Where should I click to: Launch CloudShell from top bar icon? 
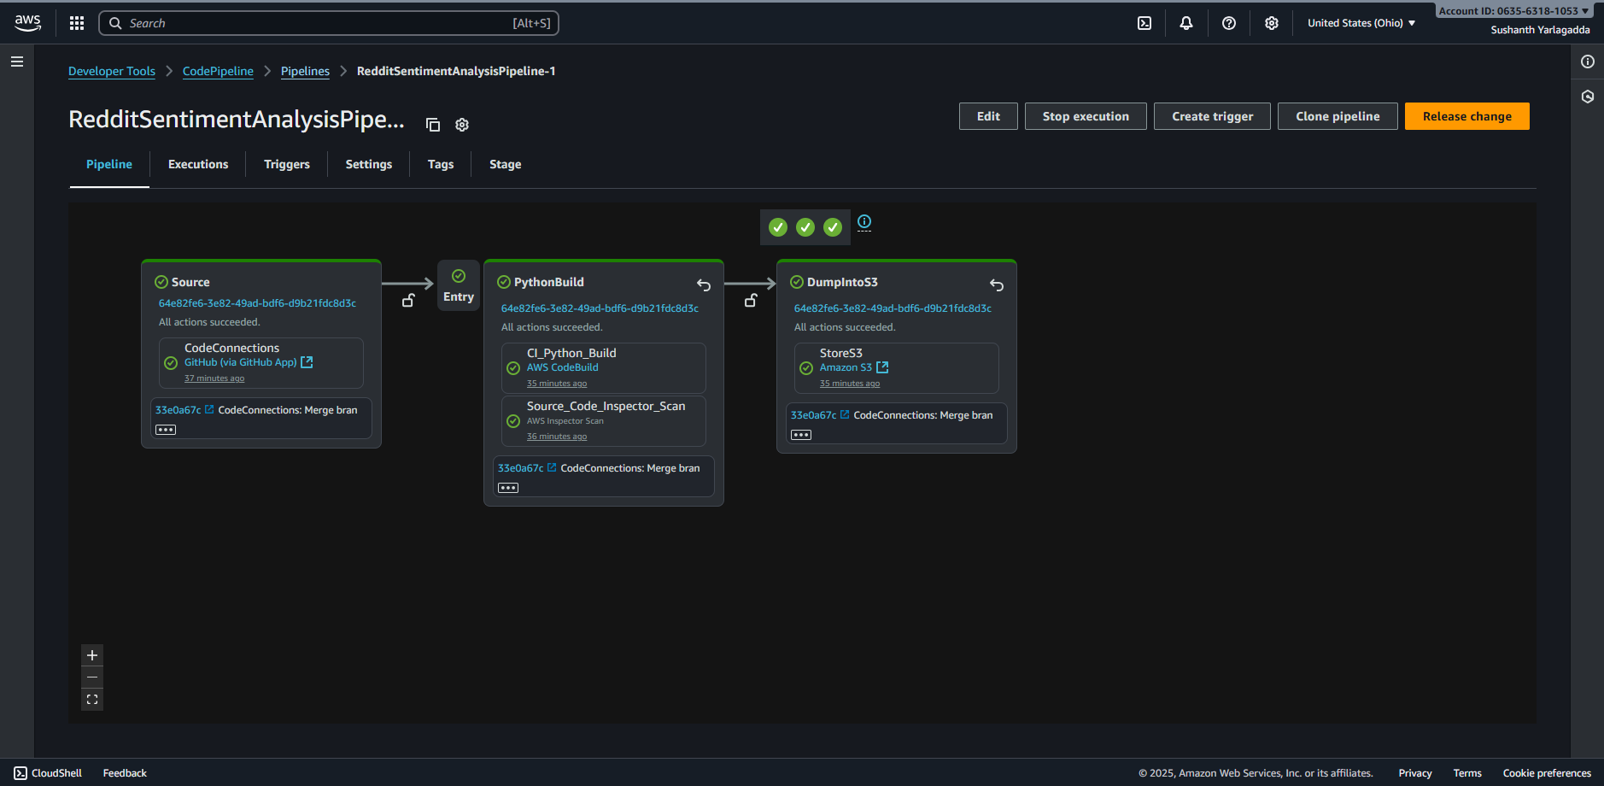tap(1144, 23)
